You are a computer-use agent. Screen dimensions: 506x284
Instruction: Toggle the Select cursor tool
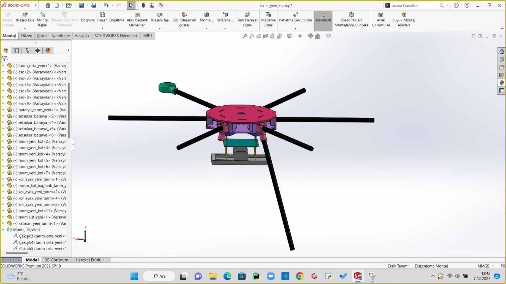131,5
